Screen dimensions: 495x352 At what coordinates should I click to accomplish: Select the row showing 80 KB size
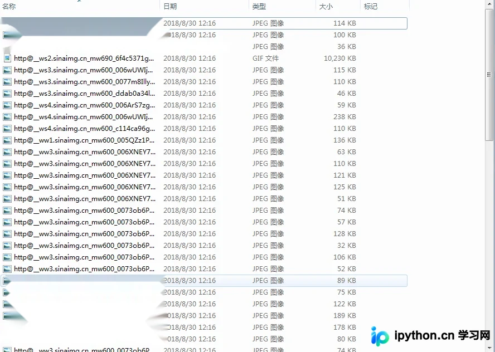tap(204, 339)
